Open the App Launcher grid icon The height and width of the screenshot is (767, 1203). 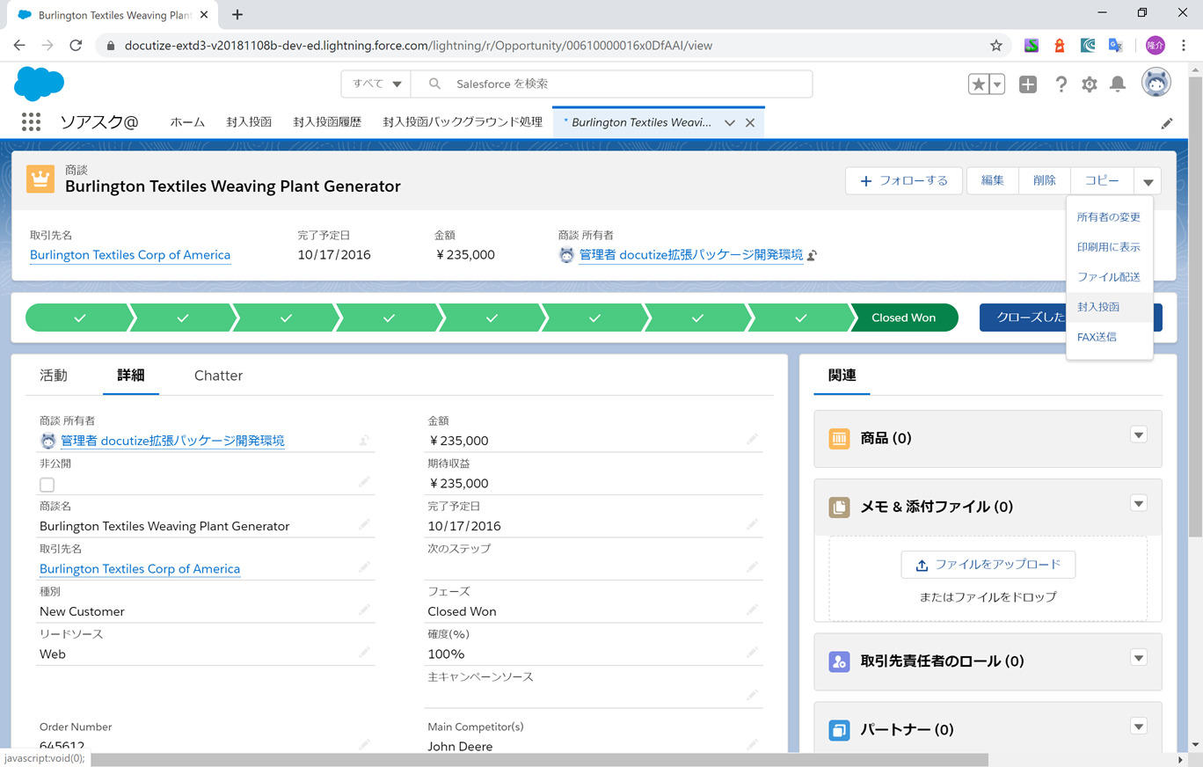(31, 122)
